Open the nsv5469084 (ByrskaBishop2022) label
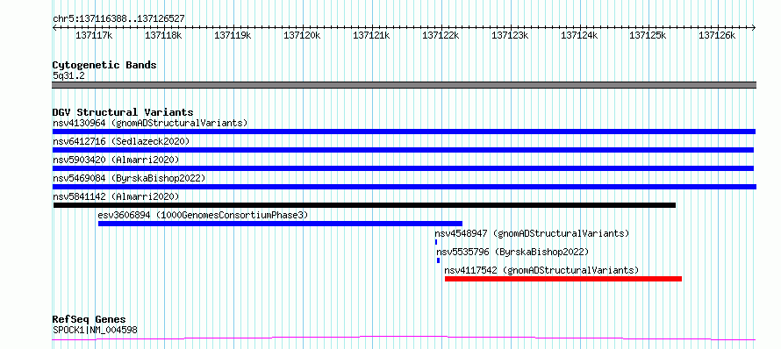 coord(128,178)
